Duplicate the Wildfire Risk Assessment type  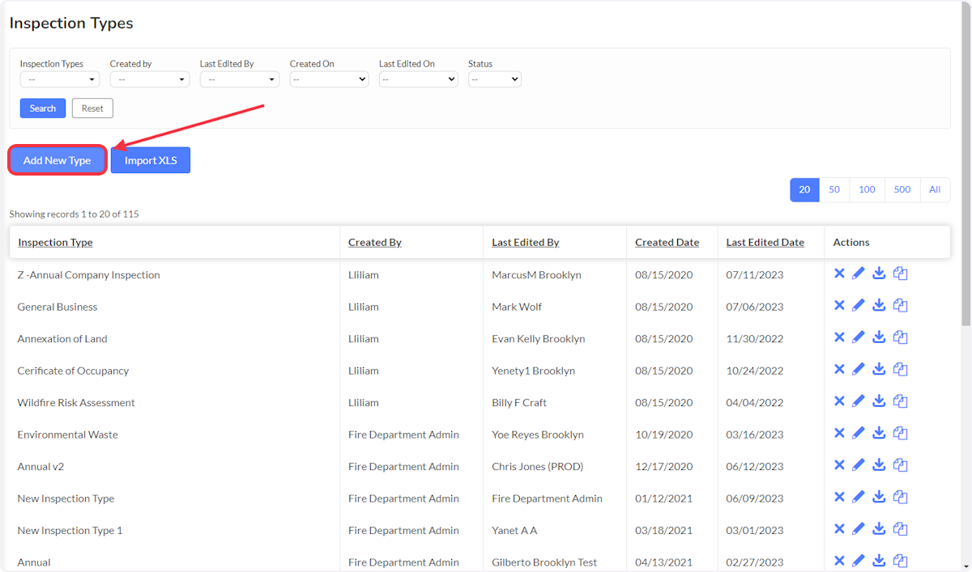900,401
